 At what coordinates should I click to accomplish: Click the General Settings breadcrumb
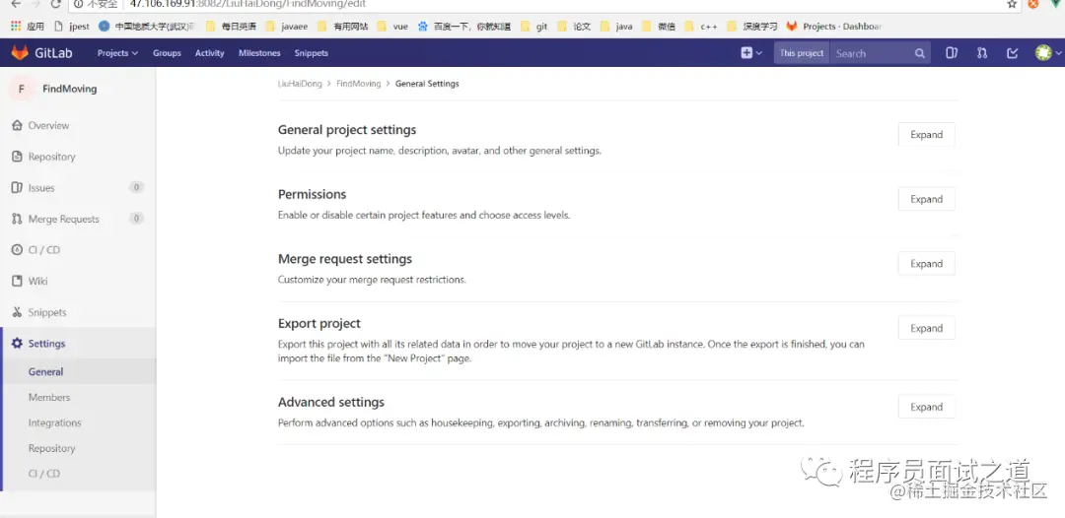(x=427, y=84)
